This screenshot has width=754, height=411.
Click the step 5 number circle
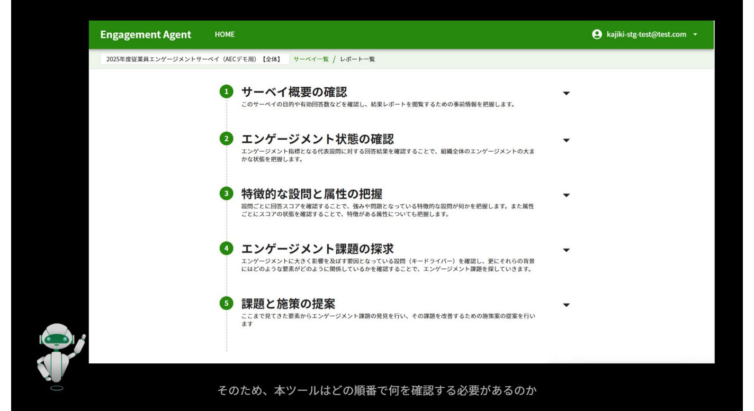(227, 304)
